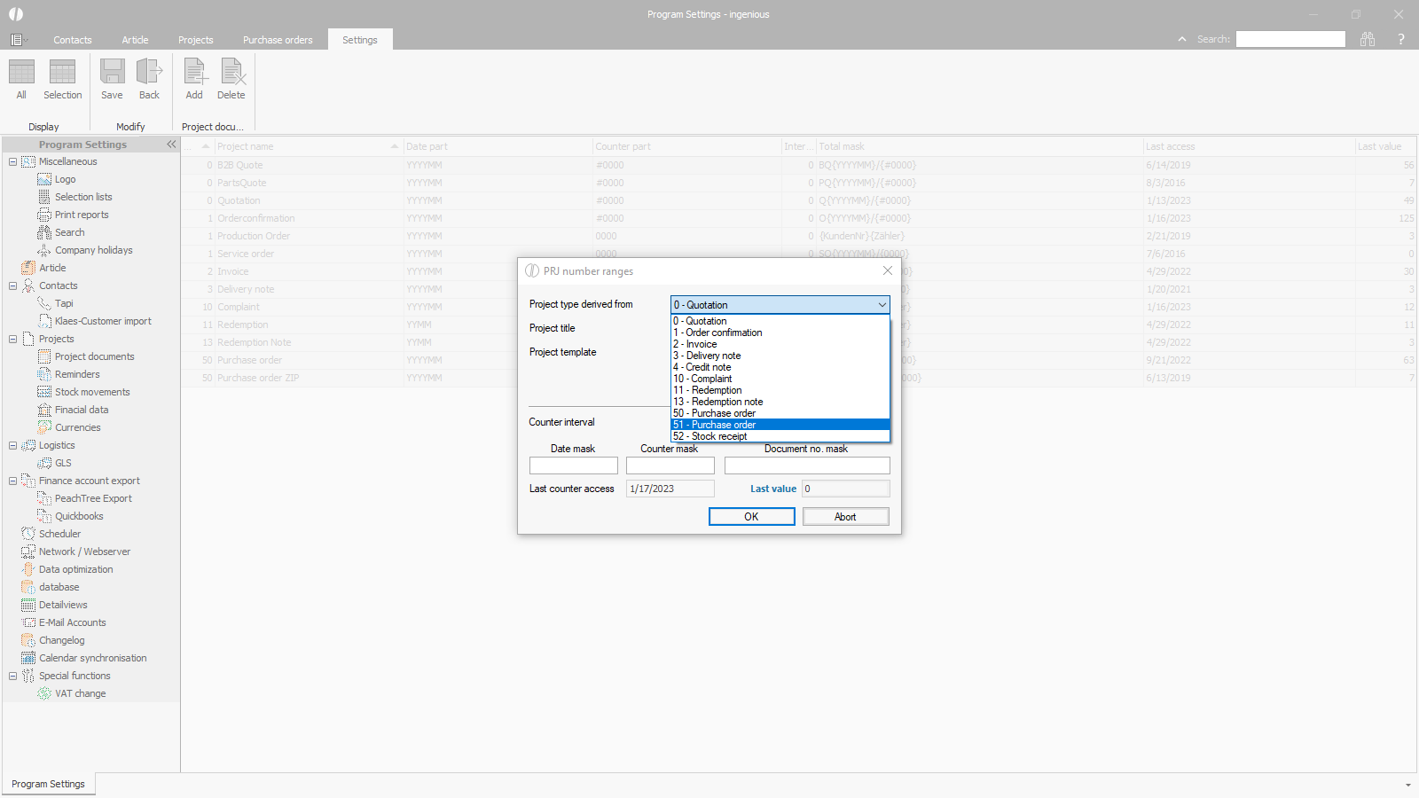Click the Add project document icon

coord(194,73)
